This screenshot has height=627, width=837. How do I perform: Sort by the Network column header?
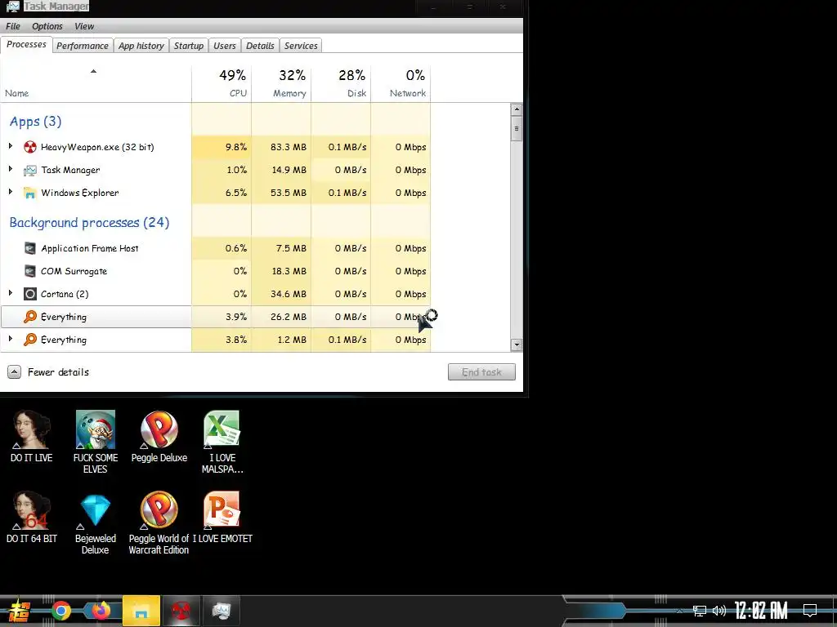[x=401, y=83]
